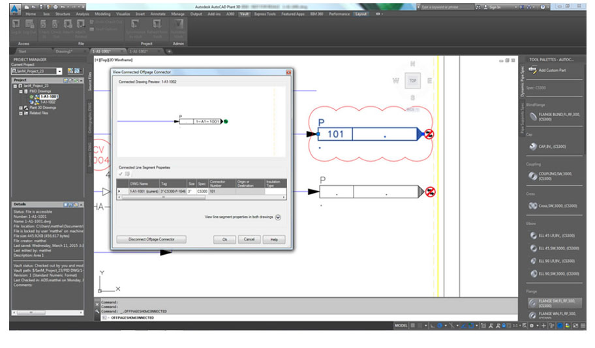Click the green connector dot in preview
Viewport: 595px width, 348px height.
(226, 121)
